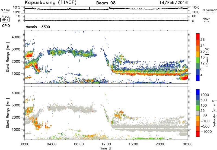Click the 'Slant Range [km]' label of power panel
Image resolution: width=217 pixels, height=150 pixels.
point(8,57)
